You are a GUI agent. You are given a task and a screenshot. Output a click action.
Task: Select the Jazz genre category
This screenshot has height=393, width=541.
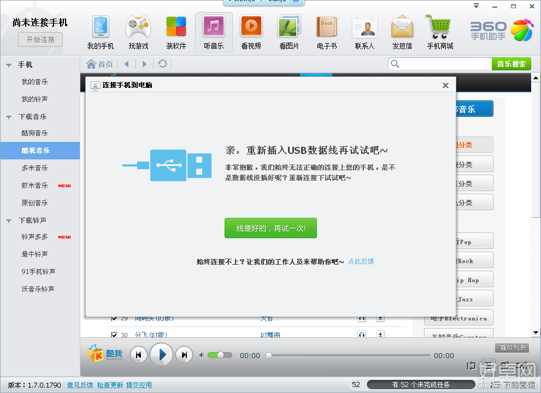pos(474,299)
